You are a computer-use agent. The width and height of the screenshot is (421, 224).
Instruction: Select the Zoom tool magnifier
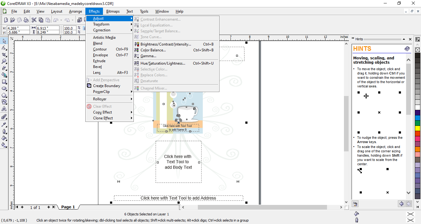click(4, 61)
